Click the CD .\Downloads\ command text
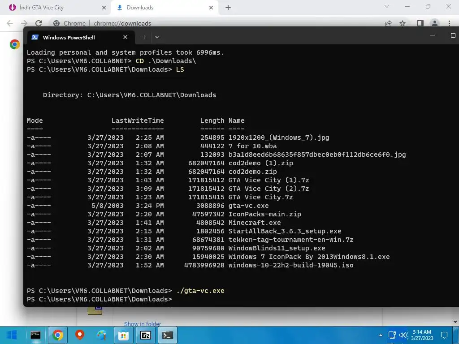 [x=166, y=61]
